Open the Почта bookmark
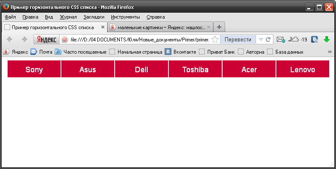The image size is (336, 169). (41, 52)
